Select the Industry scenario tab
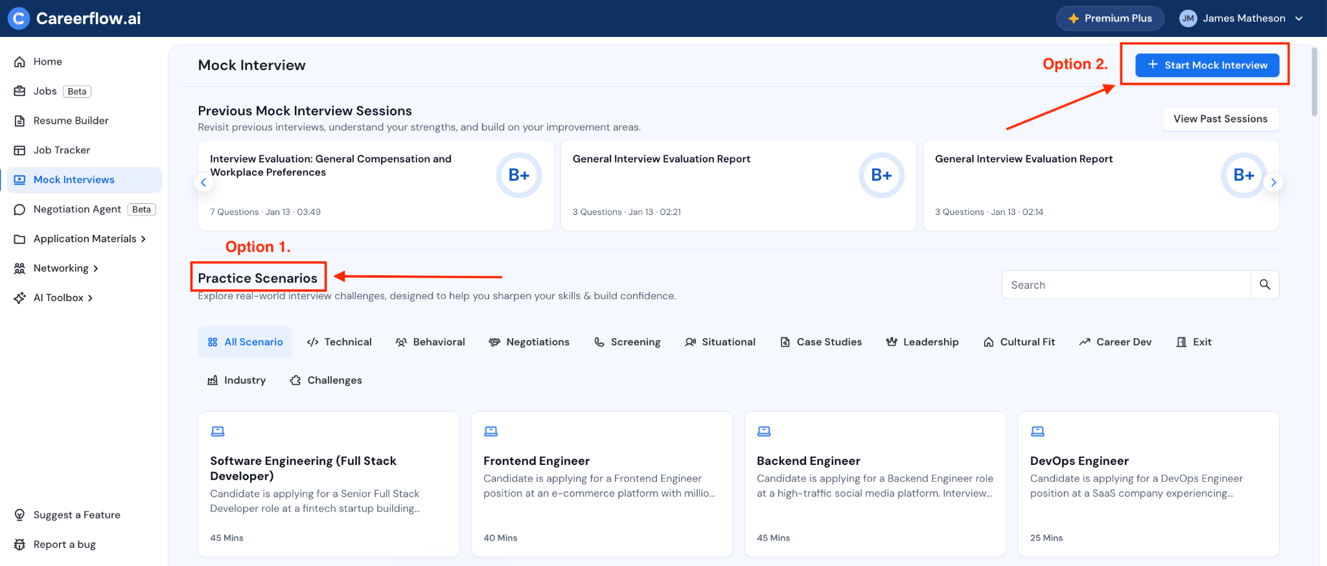 tap(237, 380)
